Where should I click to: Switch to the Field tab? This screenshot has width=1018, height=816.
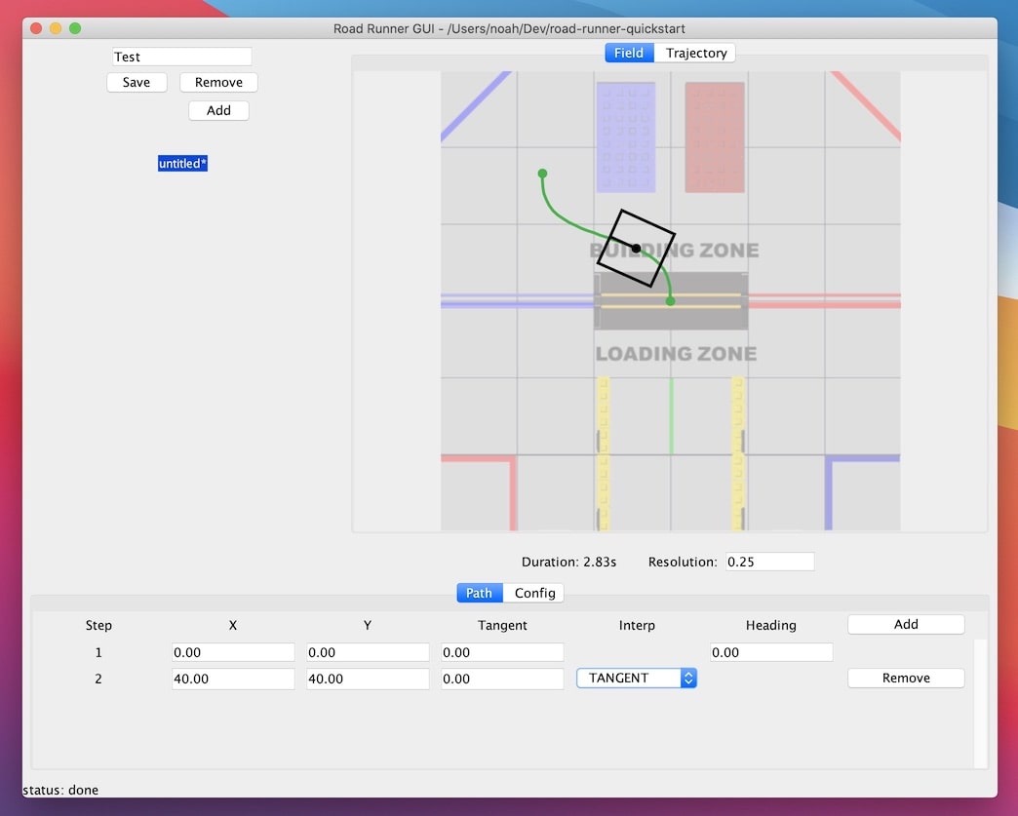click(629, 54)
